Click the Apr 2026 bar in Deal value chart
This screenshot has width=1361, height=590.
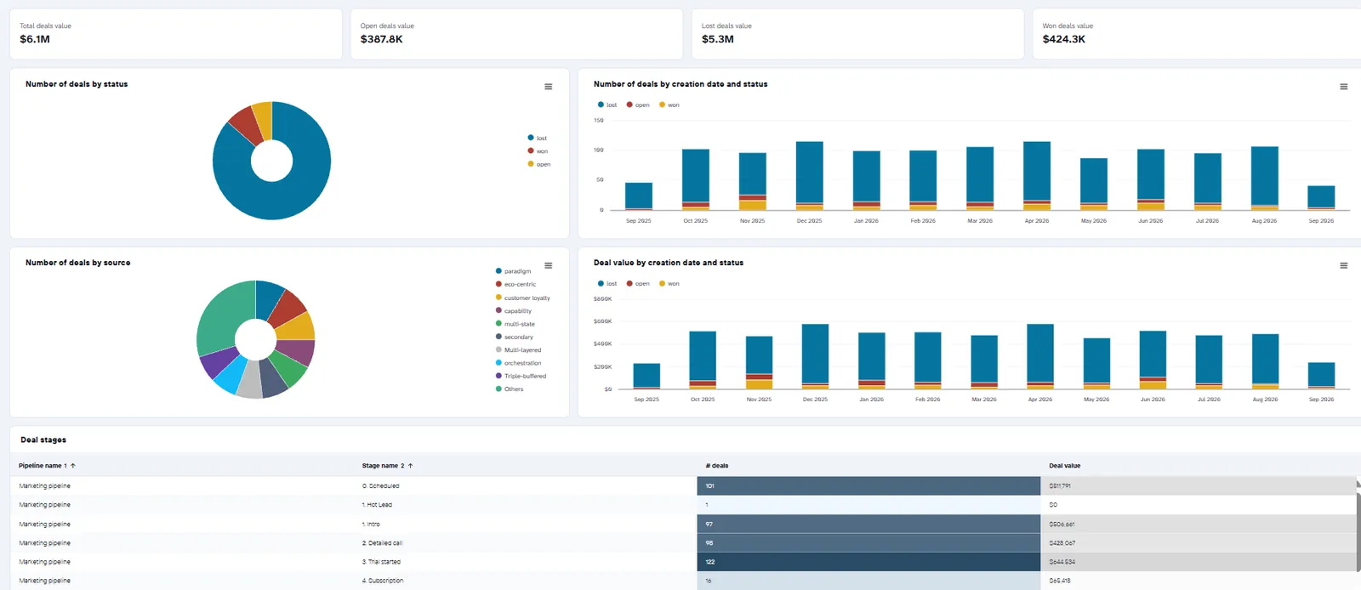pos(1039,356)
